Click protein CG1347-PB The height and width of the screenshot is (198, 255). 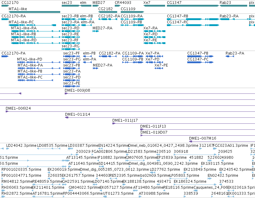pyautogui.click(x=200, y=56)
